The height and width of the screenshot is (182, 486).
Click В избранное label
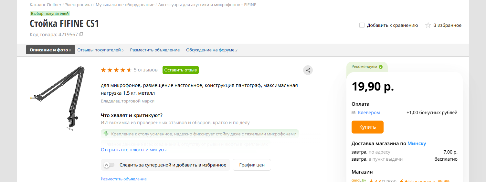click(x=447, y=25)
